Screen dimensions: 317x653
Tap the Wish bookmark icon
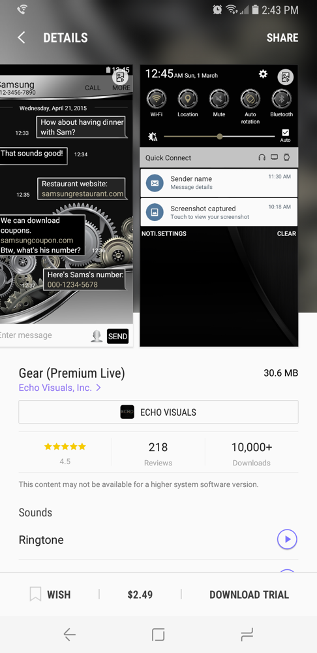point(35,594)
